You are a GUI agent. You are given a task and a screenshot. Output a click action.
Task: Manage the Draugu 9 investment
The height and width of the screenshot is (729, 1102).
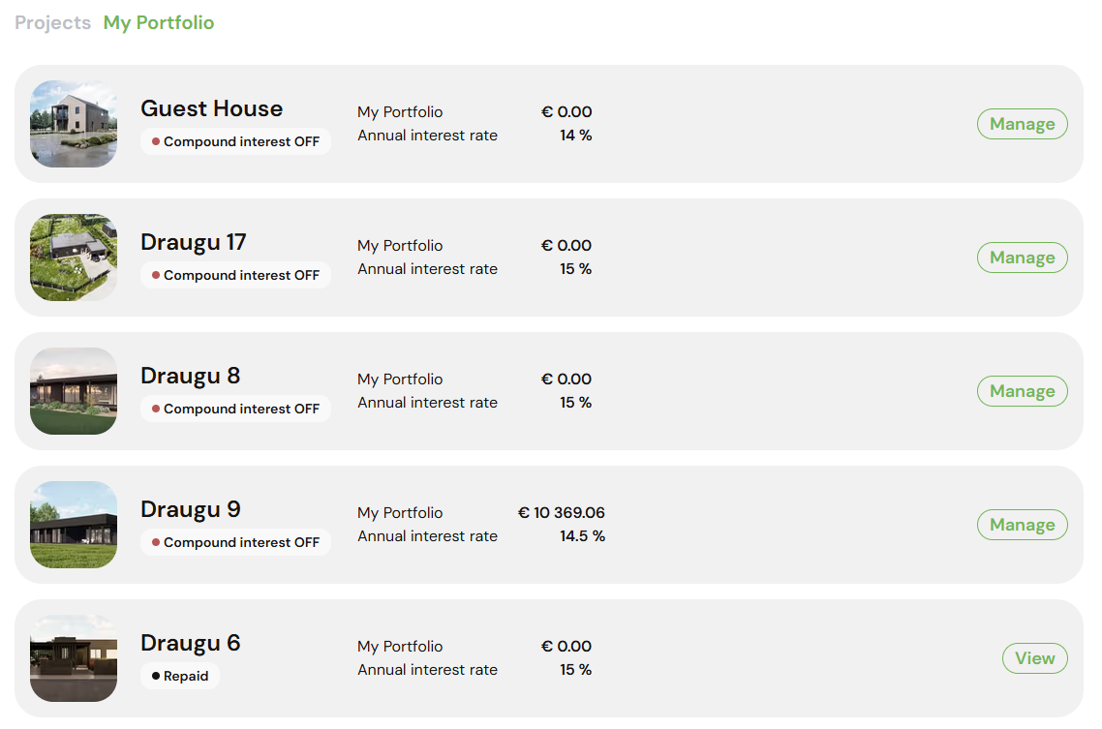pyautogui.click(x=1022, y=525)
